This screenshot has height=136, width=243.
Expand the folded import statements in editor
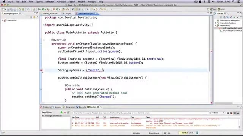44,25
